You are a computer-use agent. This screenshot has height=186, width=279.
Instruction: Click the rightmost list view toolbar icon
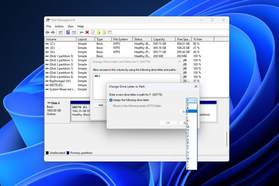pyautogui.click(x=110, y=33)
